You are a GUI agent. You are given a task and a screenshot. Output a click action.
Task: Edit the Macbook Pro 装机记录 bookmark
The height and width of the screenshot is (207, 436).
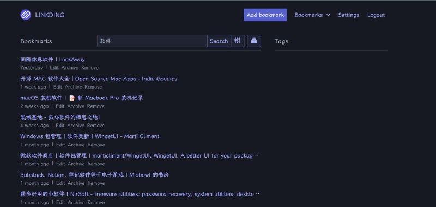[x=60, y=106]
